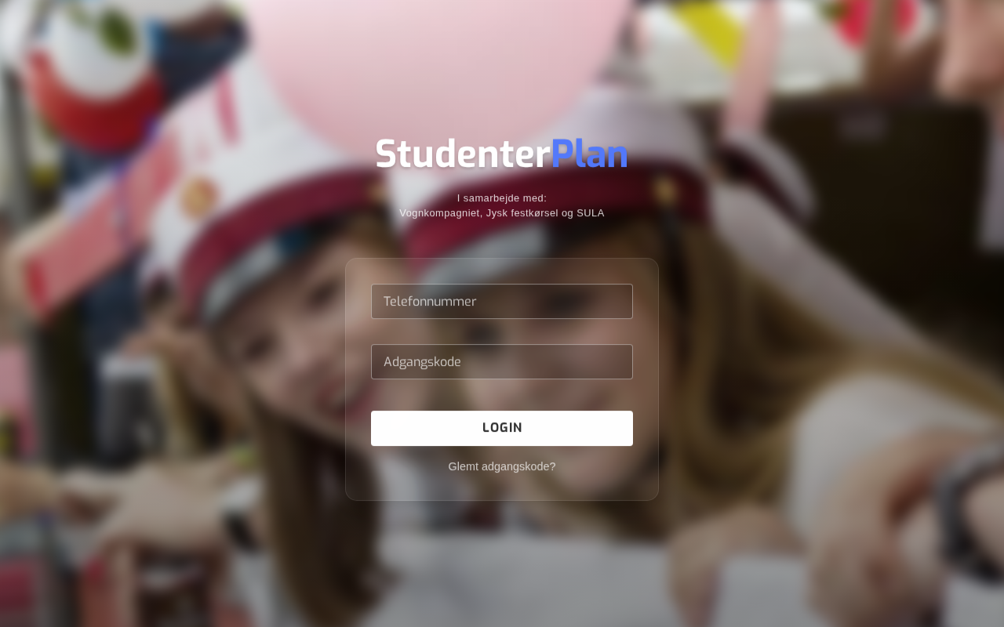Viewport: 1004px width, 627px height.
Task: Submit the form with the LOGIN button
Action: coord(502,428)
